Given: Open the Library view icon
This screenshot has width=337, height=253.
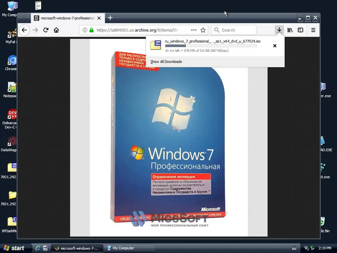Looking at the screenshot, I should coord(290,30).
